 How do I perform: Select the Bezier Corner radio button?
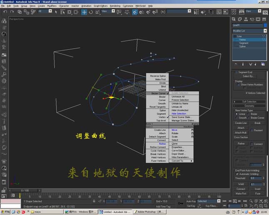coord(249,118)
